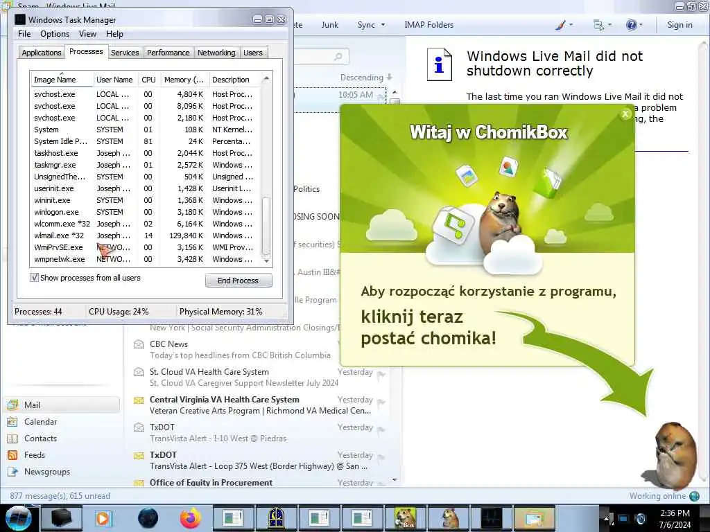Viewport: 710px width, 532px height.
Task: Switch to the Networking tab
Action: tap(216, 53)
